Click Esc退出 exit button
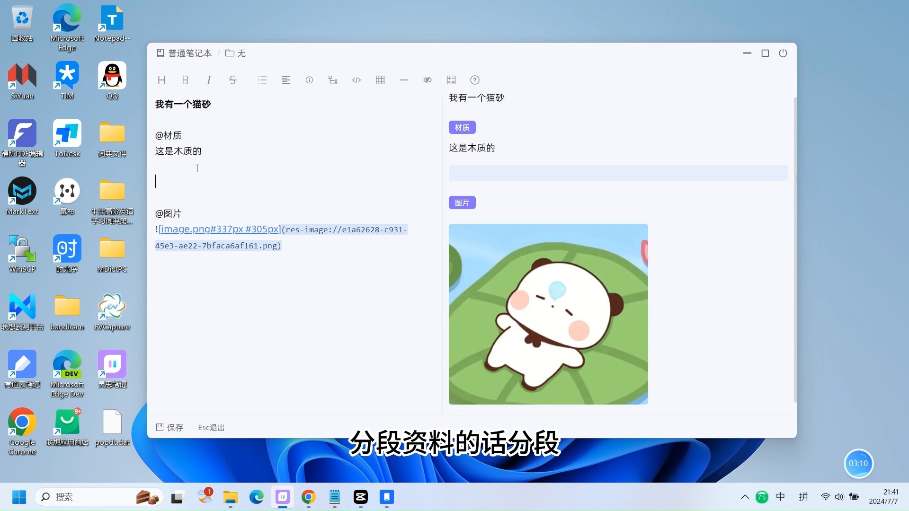 [212, 427]
